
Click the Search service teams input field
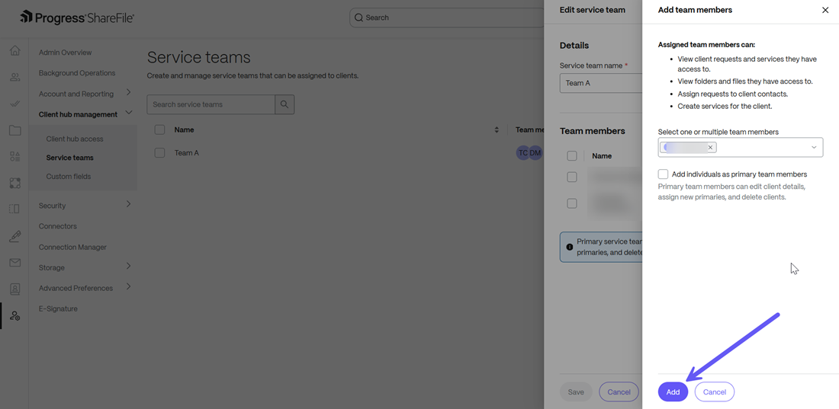pos(211,104)
